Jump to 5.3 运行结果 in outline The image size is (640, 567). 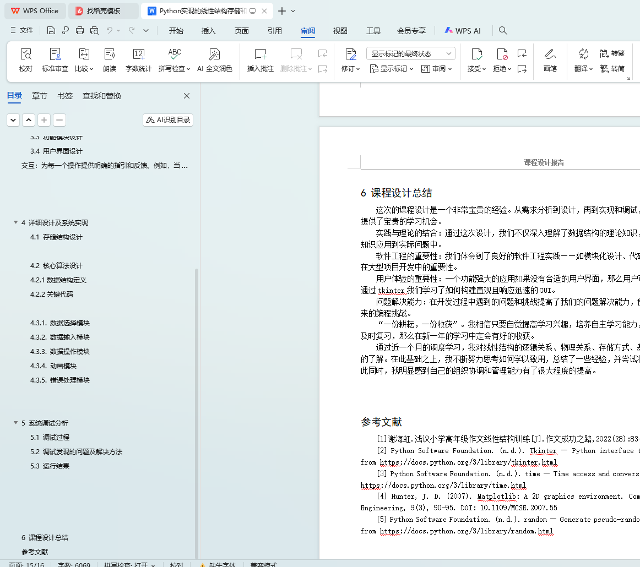pyautogui.click(x=50, y=466)
